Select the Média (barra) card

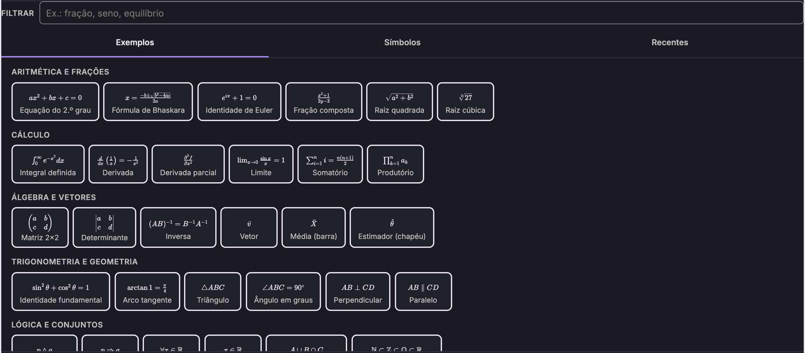[313, 227]
